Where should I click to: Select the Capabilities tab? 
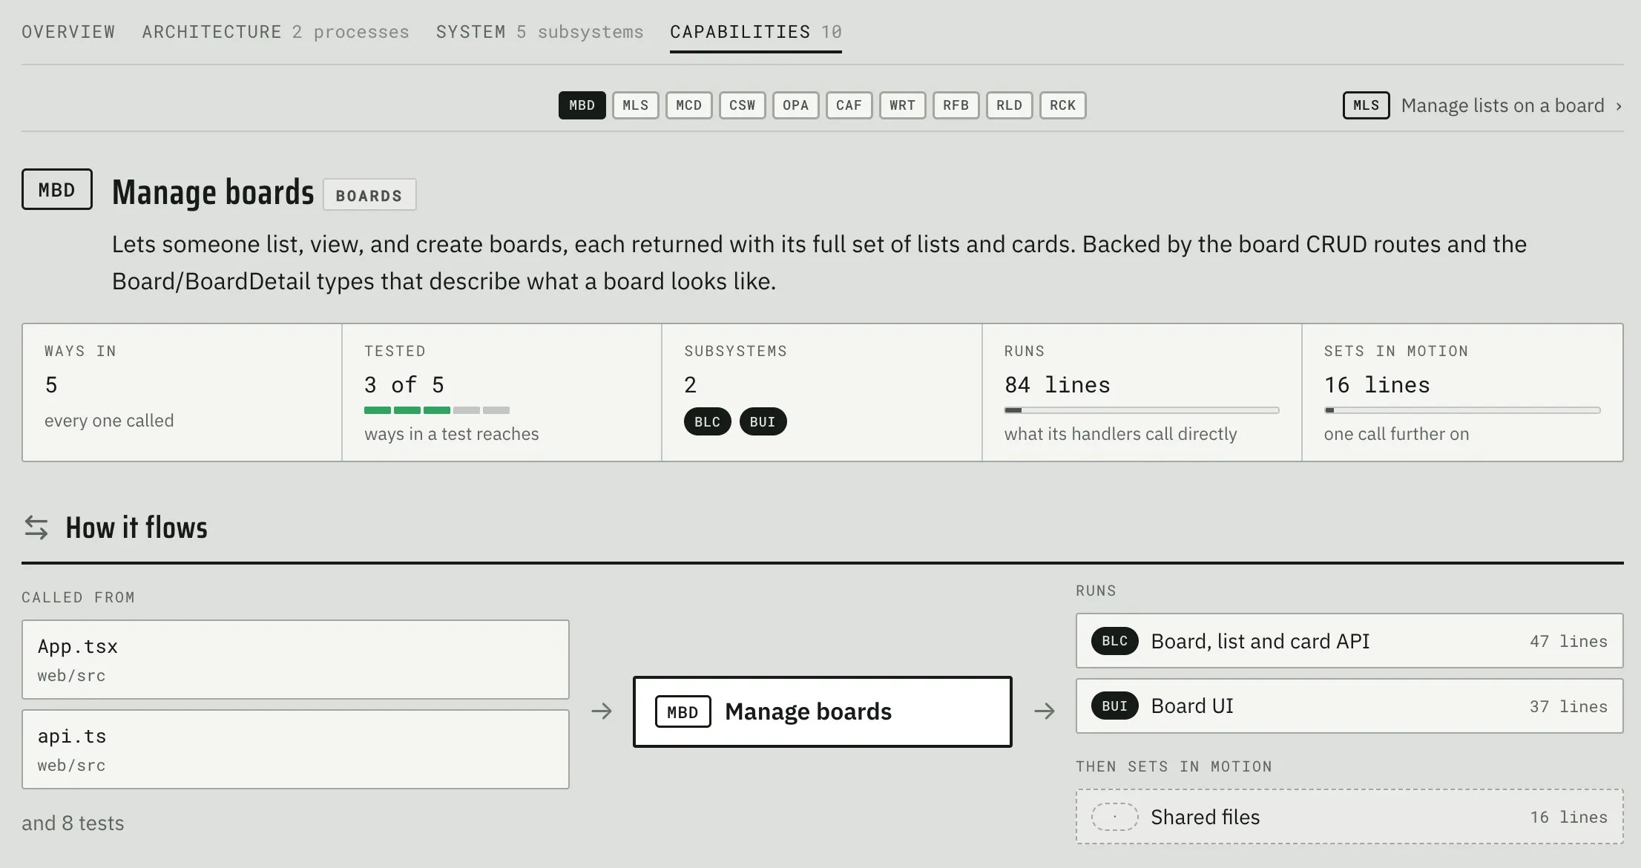point(755,32)
